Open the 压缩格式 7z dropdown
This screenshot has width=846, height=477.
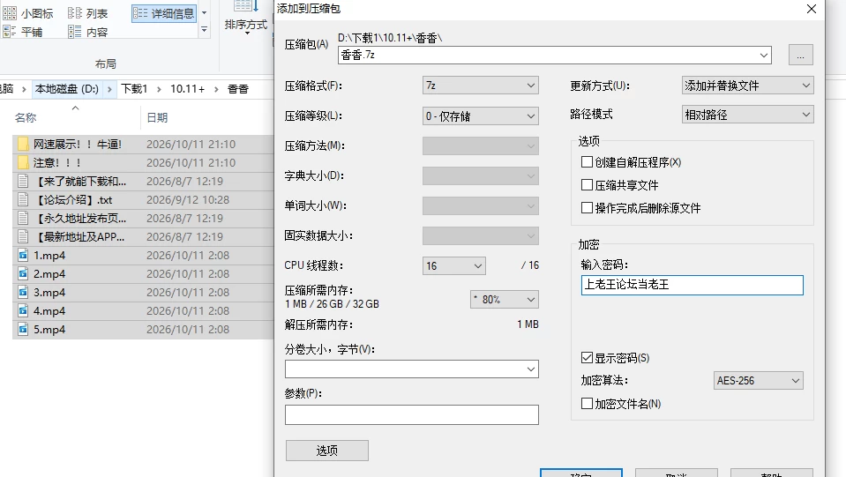480,86
